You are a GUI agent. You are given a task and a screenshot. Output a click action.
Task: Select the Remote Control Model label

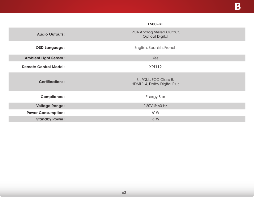point(43,67)
